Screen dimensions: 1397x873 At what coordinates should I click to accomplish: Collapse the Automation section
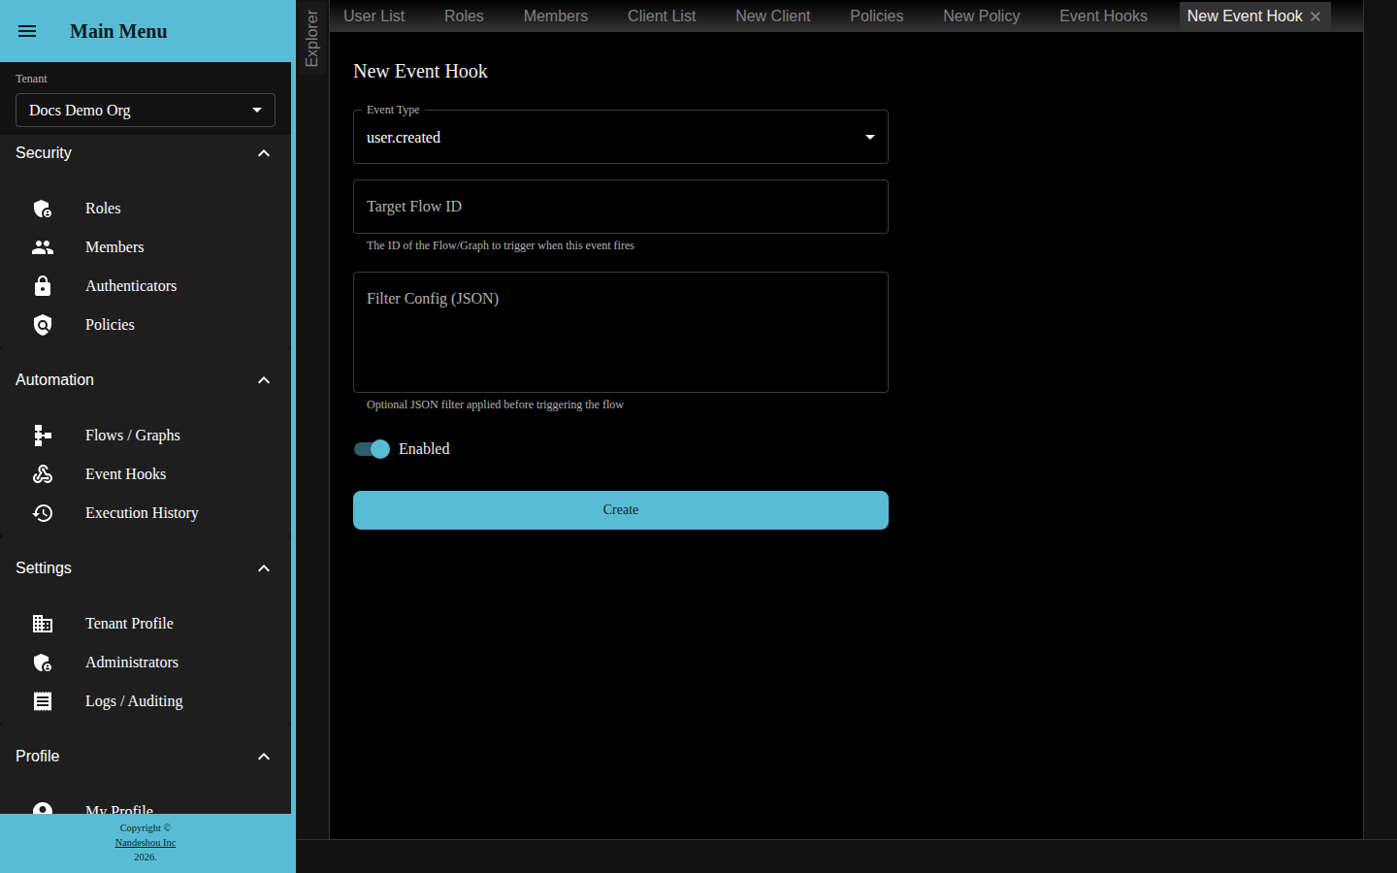(x=264, y=380)
